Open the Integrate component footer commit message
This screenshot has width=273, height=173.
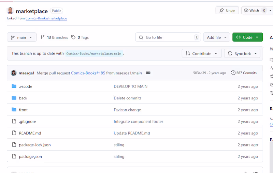[139, 122]
